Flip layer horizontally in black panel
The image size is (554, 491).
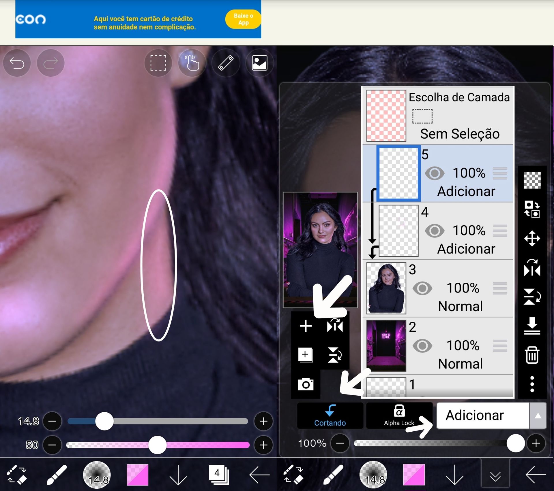tap(335, 326)
